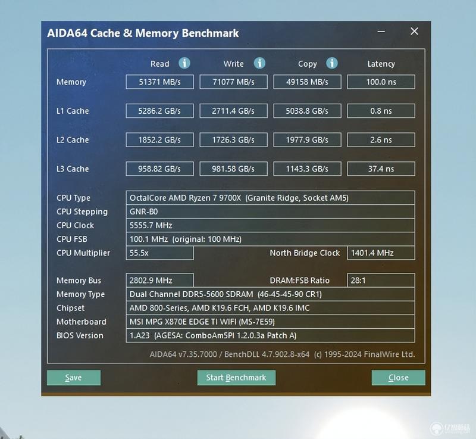Click the Memory row label

tap(71, 82)
